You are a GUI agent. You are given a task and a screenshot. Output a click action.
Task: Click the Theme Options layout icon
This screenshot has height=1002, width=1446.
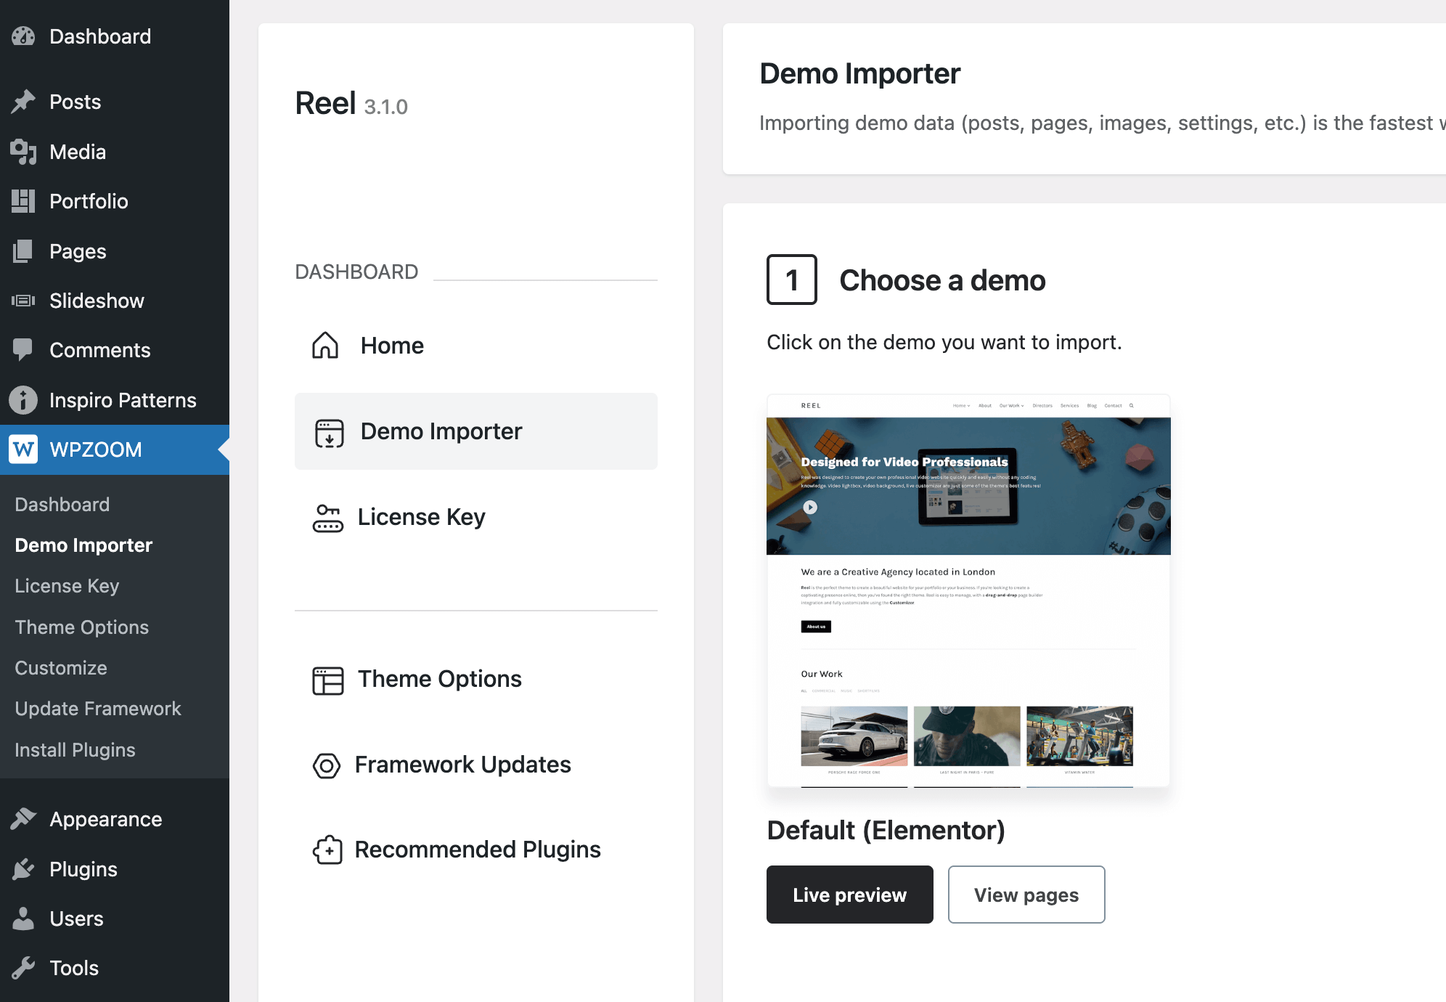click(x=328, y=680)
